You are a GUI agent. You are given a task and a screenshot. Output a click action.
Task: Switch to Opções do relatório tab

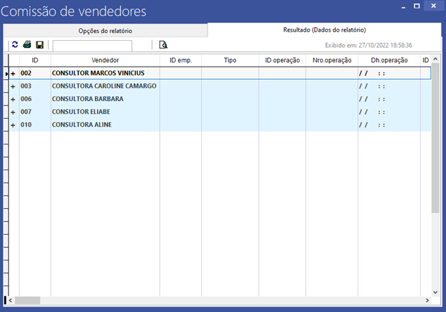pyautogui.click(x=105, y=31)
